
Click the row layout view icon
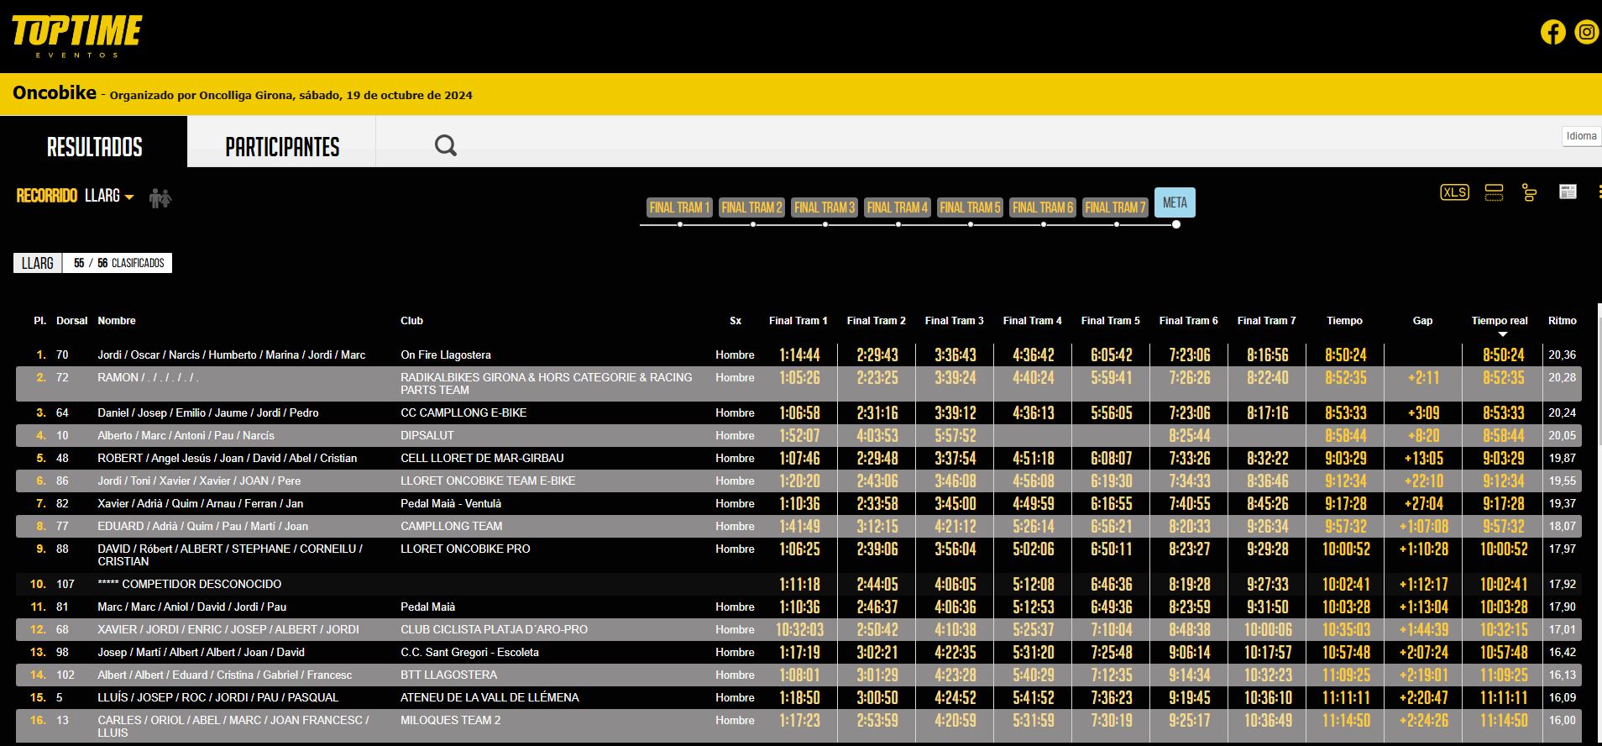(1494, 192)
